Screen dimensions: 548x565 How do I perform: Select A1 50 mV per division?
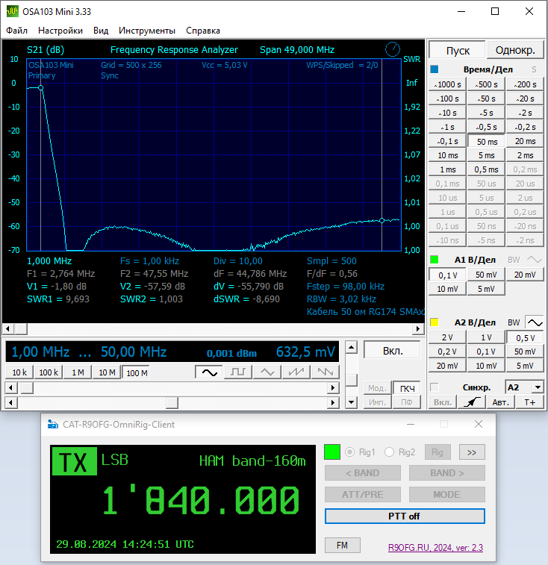[x=486, y=275]
